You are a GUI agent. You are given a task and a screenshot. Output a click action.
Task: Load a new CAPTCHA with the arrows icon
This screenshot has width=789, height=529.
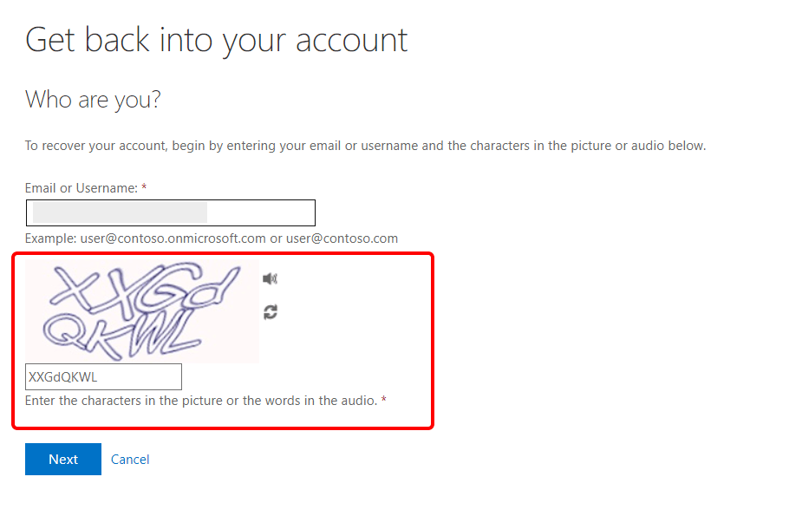coord(271,312)
